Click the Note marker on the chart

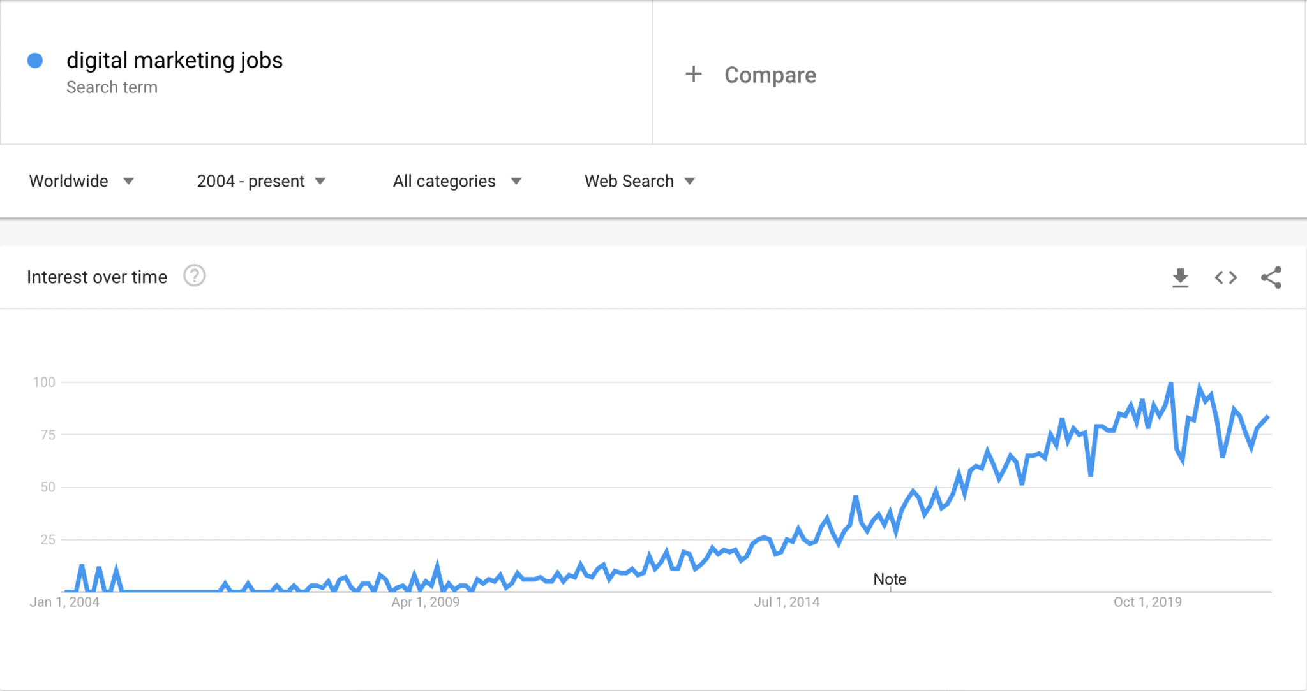click(890, 579)
